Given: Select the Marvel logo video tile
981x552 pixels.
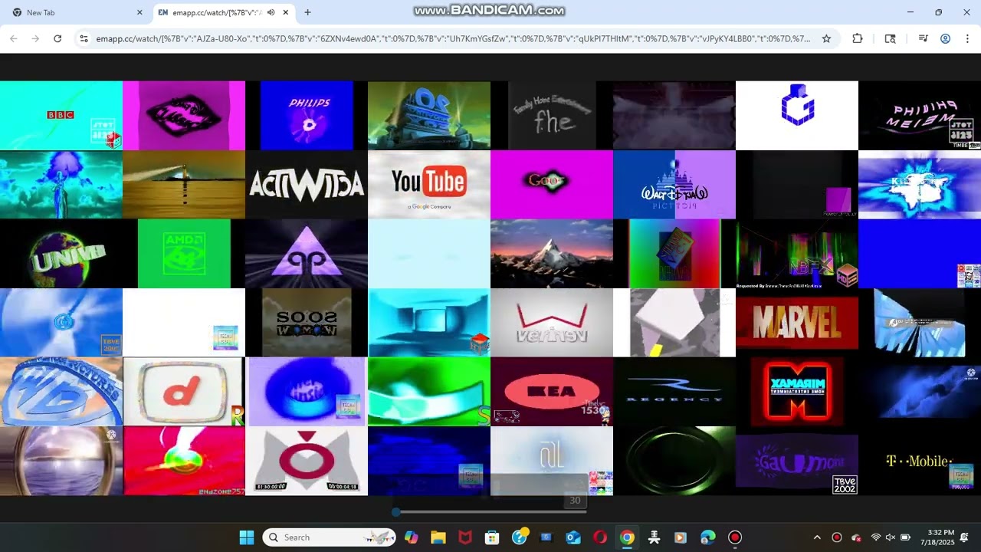Looking at the screenshot, I should click(x=797, y=323).
